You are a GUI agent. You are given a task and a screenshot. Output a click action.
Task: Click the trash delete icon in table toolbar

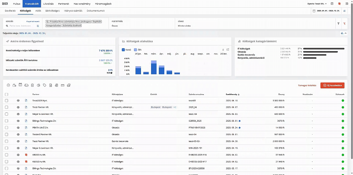(32, 85)
